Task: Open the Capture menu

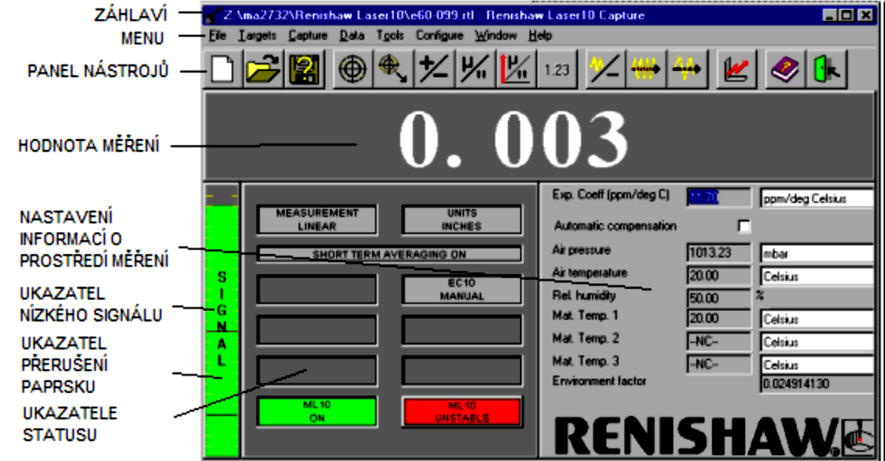Action: click(308, 35)
